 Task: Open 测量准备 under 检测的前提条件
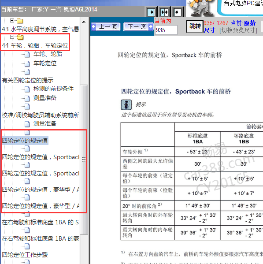coord(45,98)
